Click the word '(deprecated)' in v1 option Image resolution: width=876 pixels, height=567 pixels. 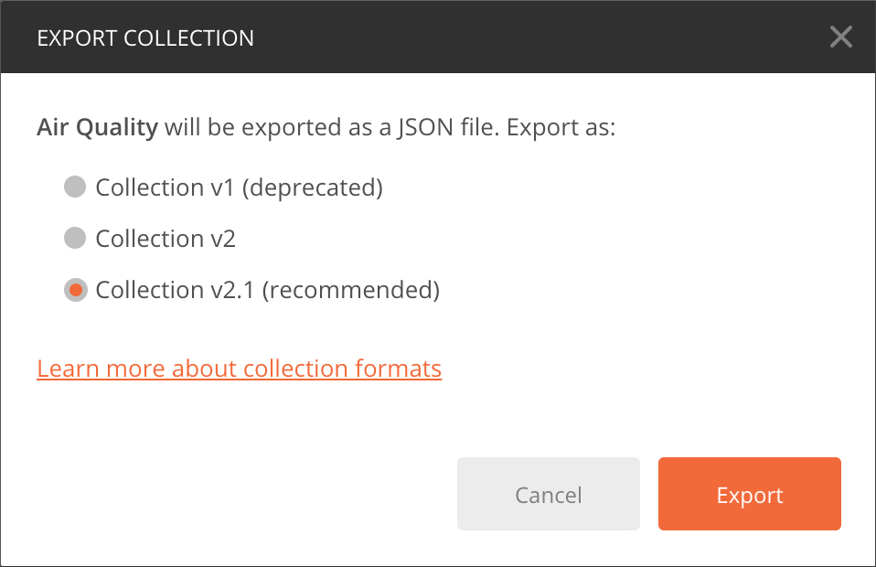pos(313,187)
